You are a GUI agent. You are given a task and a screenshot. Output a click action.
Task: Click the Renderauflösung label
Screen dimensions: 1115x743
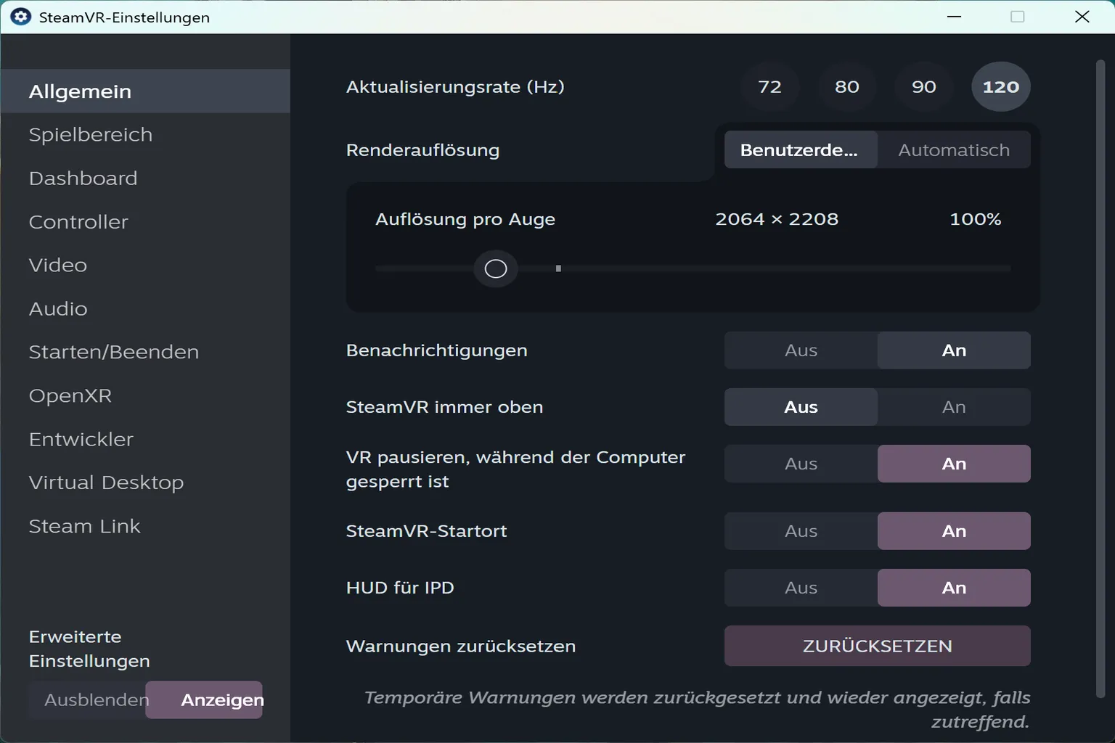[x=423, y=150]
